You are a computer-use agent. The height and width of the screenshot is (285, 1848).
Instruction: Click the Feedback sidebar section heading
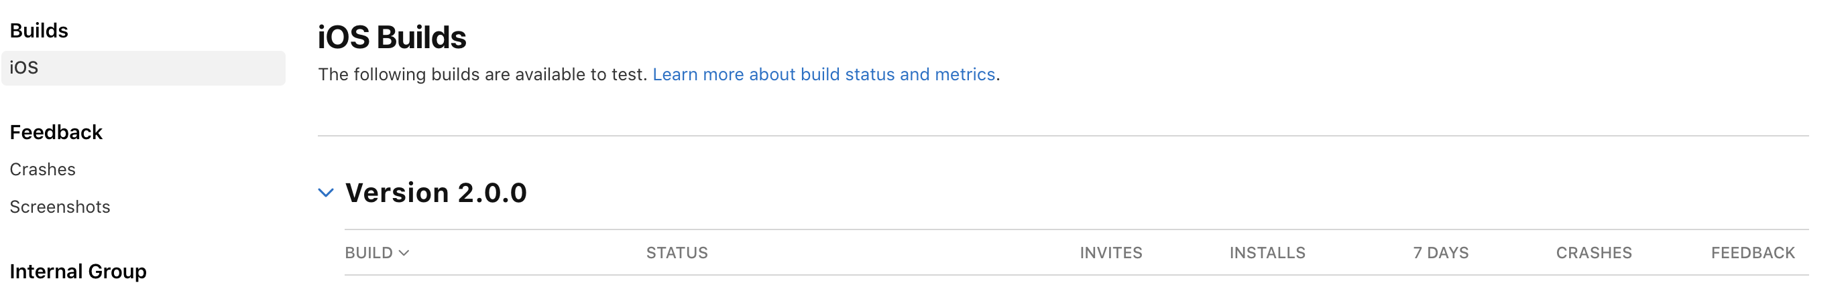(x=56, y=132)
